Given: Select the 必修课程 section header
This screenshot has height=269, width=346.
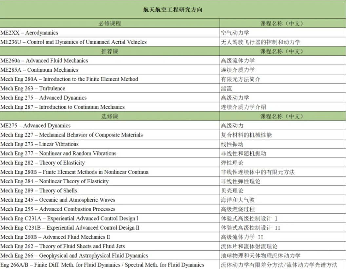Looking at the screenshot, I should pos(110,24).
